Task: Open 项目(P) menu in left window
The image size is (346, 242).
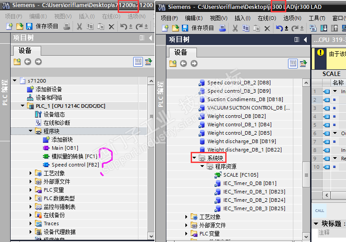Action: (14, 16)
